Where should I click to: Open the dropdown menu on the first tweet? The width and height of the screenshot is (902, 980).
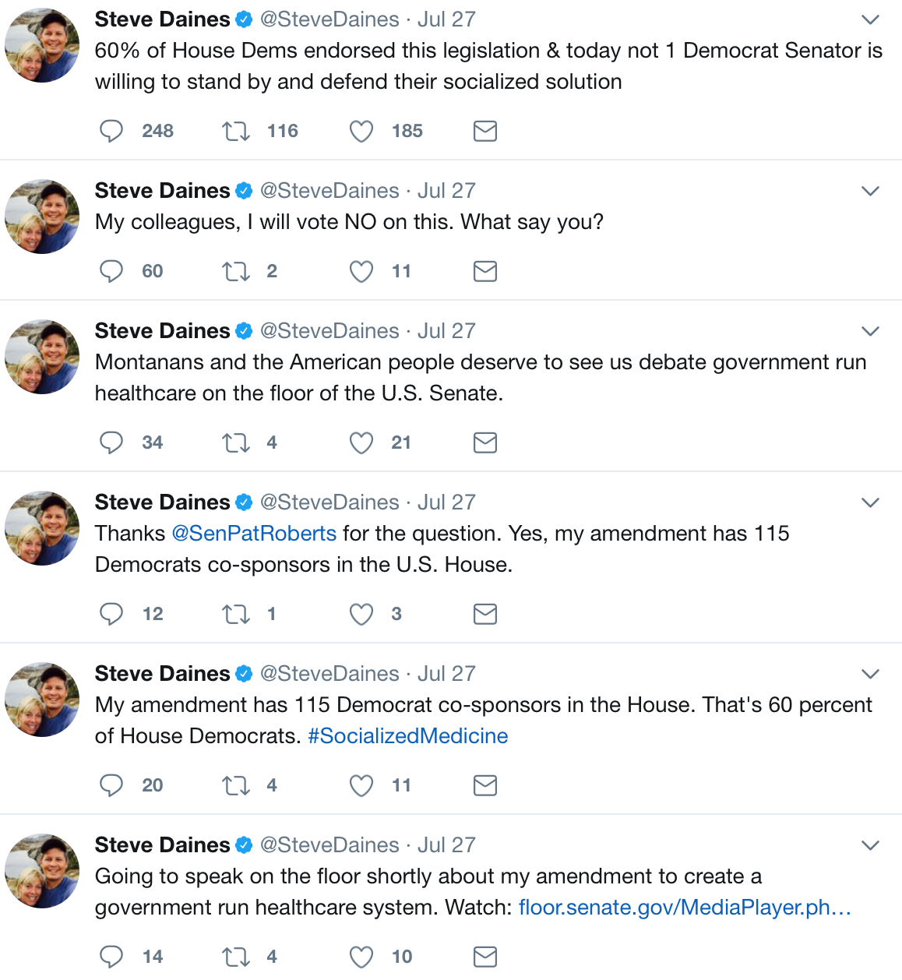(870, 19)
